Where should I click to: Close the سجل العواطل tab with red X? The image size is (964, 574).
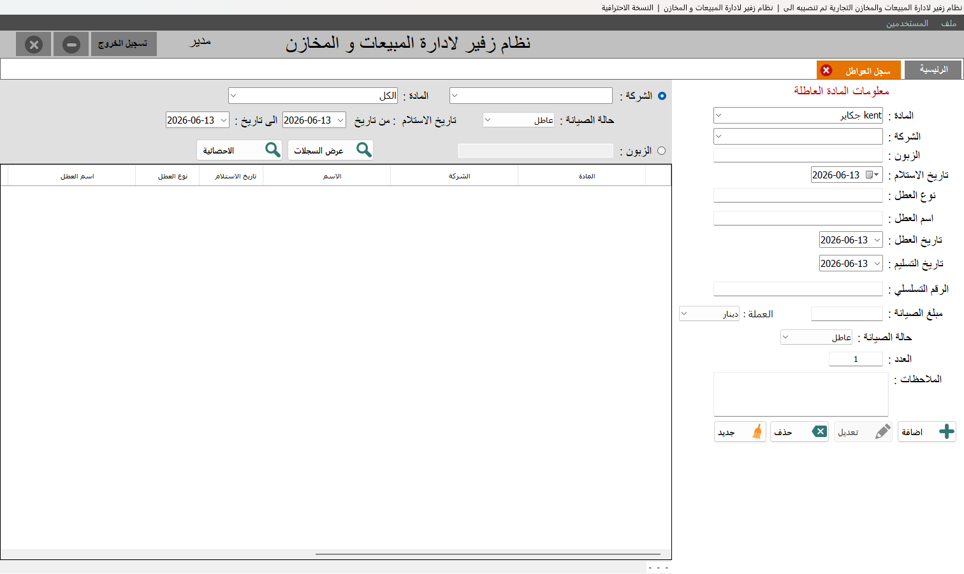pos(826,70)
